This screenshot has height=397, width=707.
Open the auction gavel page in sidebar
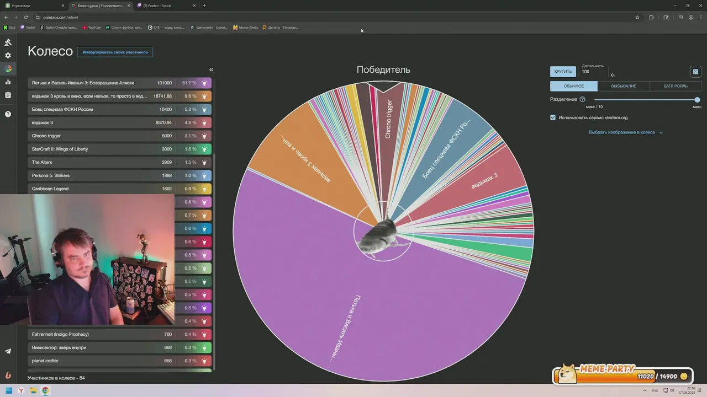8,42
